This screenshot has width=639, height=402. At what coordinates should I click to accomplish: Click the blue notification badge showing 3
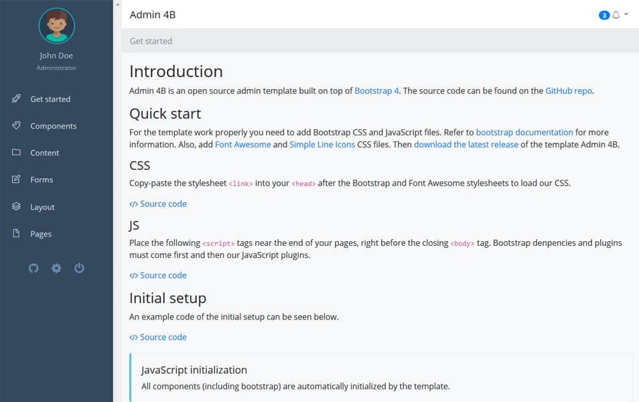(605, 14)
